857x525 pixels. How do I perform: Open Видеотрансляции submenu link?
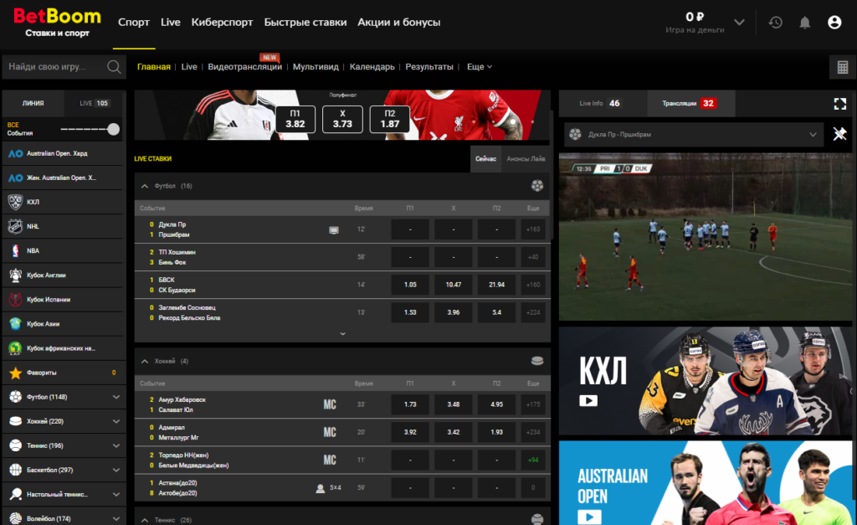pos(245,67)
